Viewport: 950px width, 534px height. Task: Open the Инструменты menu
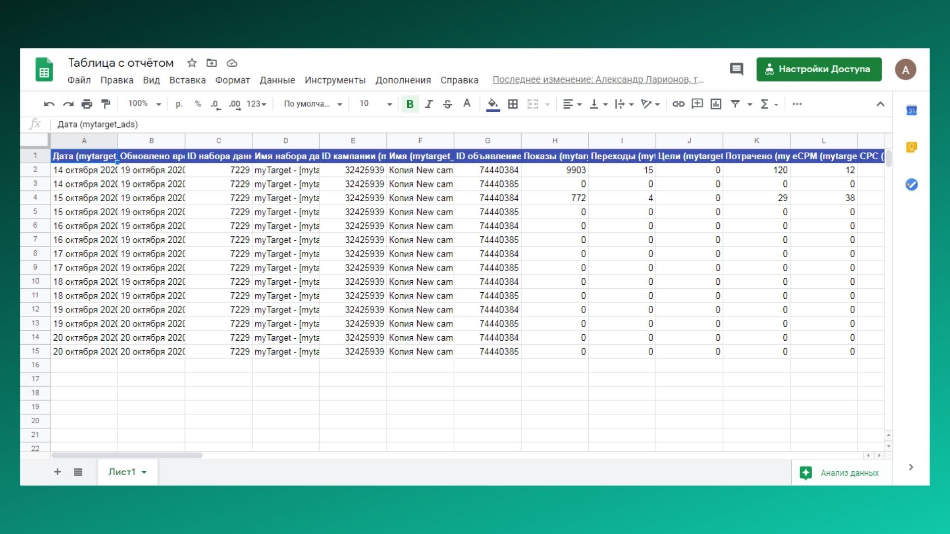pyautogui.click(x=335, y=80)
